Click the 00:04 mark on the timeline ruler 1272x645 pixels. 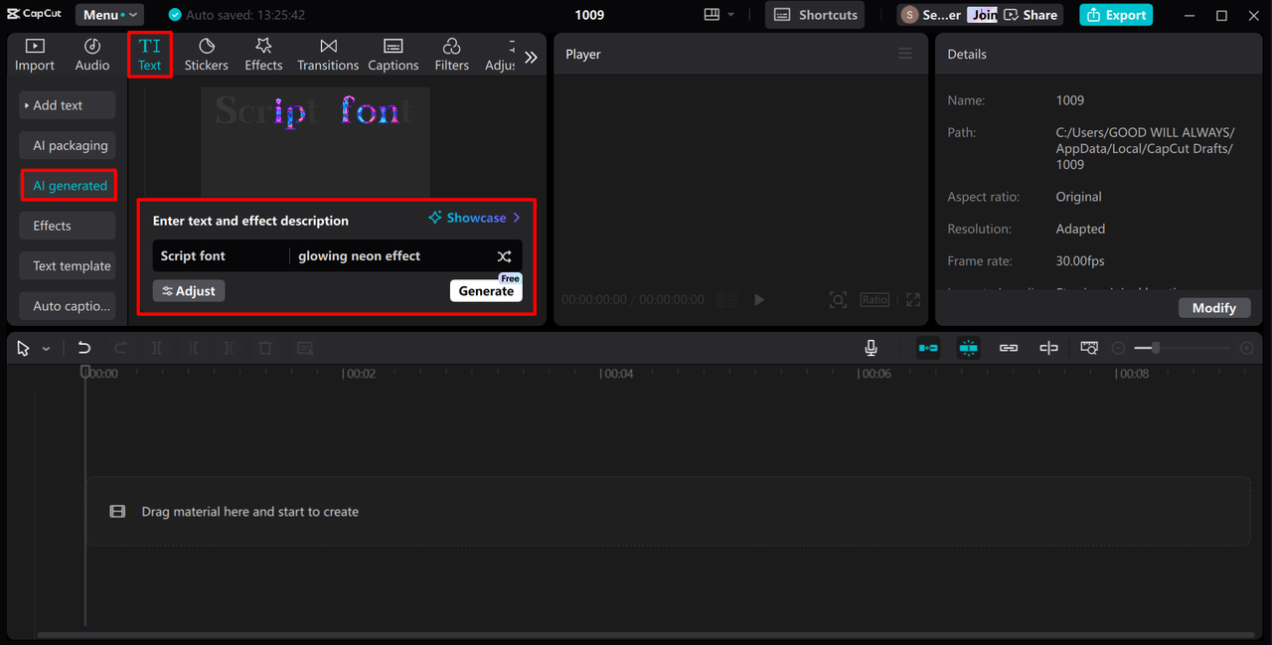click(617, 374)
